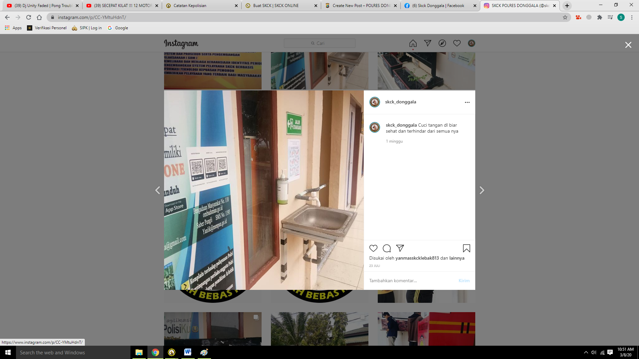This screenshot has width=639, height=359.
Task: Like the post with heart icon
Action: click(x=373, y=248)
